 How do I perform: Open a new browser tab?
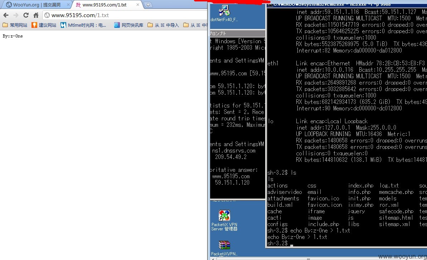click(x=148, y=5)
